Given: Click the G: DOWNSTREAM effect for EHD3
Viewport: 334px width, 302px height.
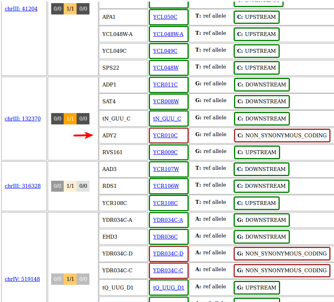Looking at the screenshot, I should coord(262,237).
